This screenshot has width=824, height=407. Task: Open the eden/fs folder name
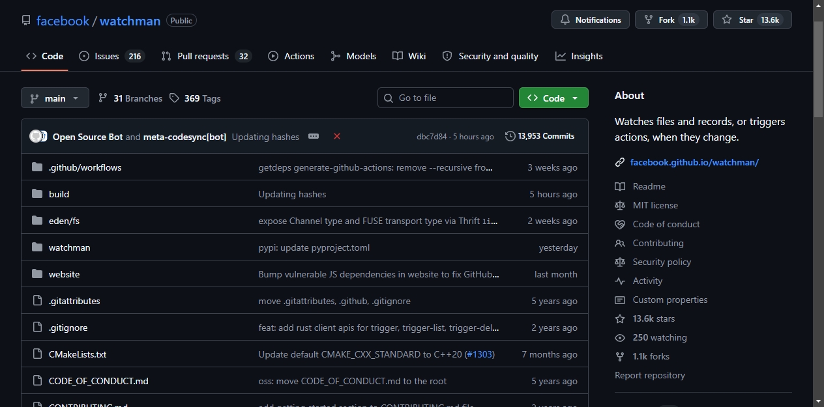(64, 221)
